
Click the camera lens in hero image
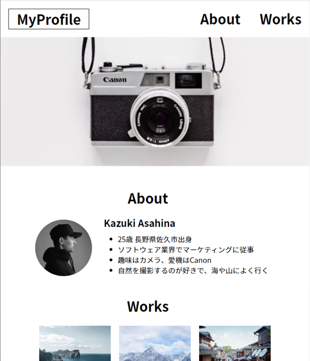pos(160,118)
